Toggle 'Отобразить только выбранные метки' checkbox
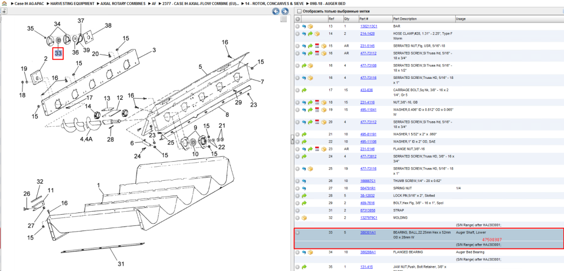This screenshot has height=271, width=564. [x=299, y=11]
